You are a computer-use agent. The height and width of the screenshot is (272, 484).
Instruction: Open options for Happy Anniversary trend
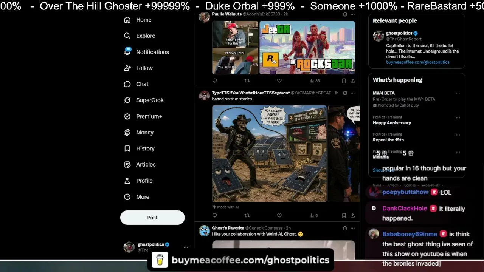458,117
